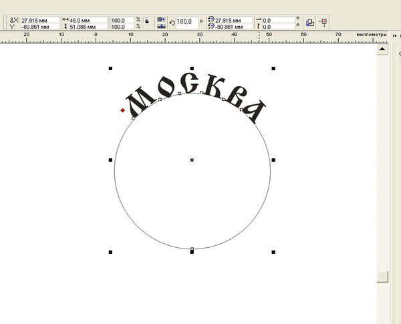Click the mirror vertically button
This screenshot has width=401, height=324.
(161, 27)
